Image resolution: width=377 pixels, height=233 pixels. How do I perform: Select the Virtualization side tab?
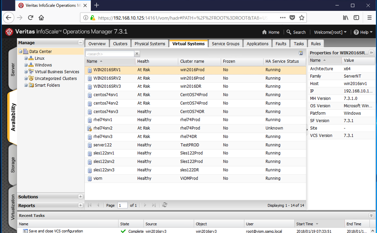click(13, 207)
